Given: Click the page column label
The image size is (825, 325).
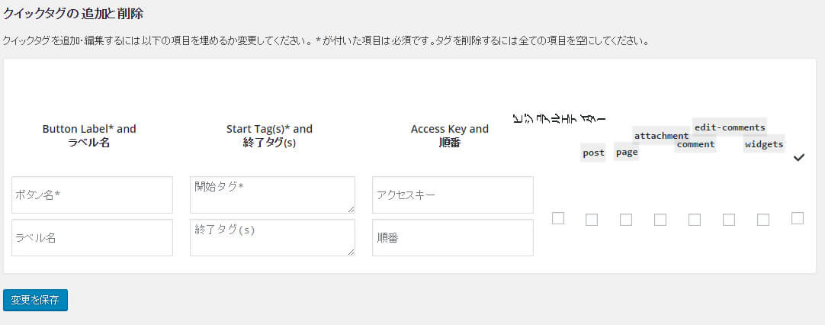Looking at the screenshot, I should [627, 152].
